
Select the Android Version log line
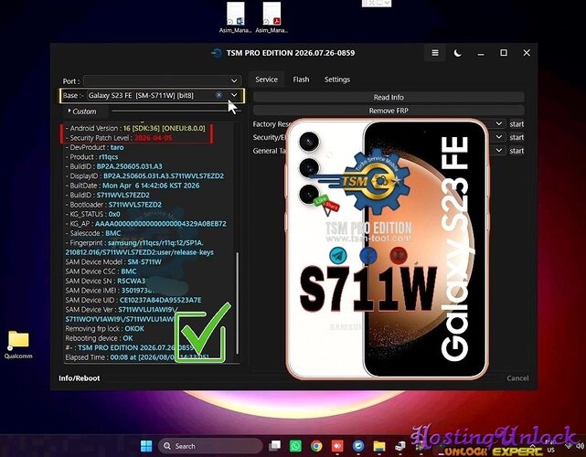click(135, 128)
